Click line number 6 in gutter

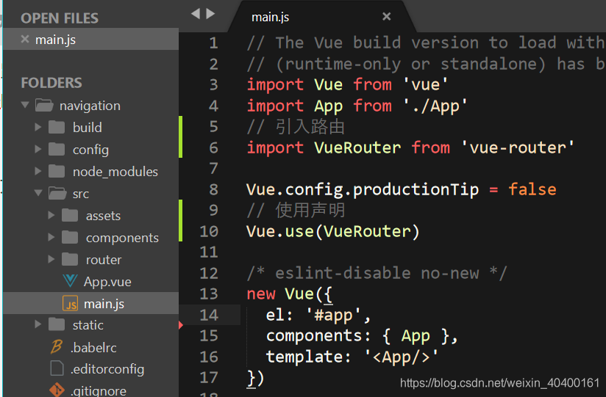tap(213, 147)
